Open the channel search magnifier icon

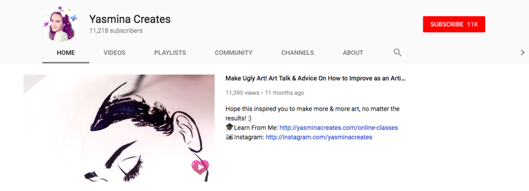[397, 52]
